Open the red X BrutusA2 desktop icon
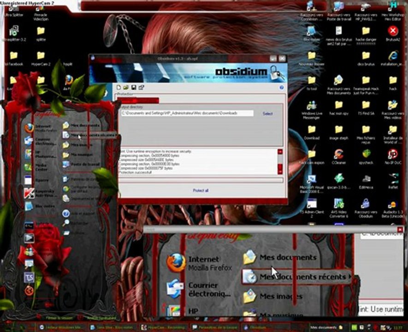The image size is (408, 332). coord(393,34)
